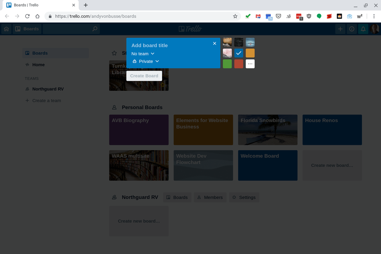Go back with browser back arrow
The height and width of the screenshot is (254, 381).
tap(7, 16)
